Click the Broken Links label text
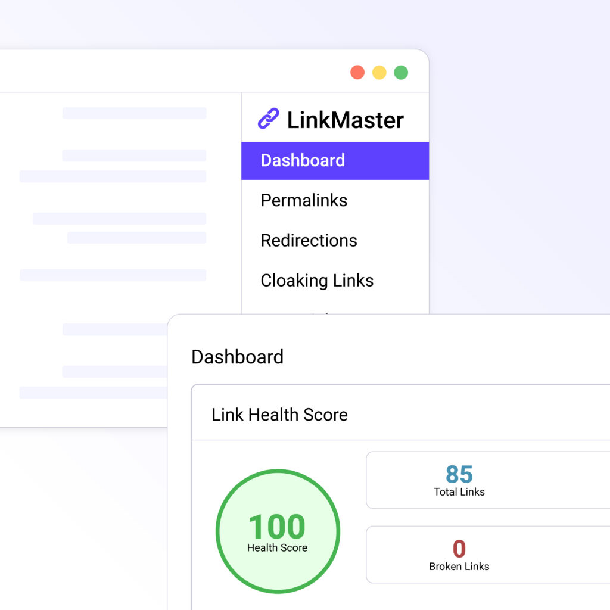 459,567
